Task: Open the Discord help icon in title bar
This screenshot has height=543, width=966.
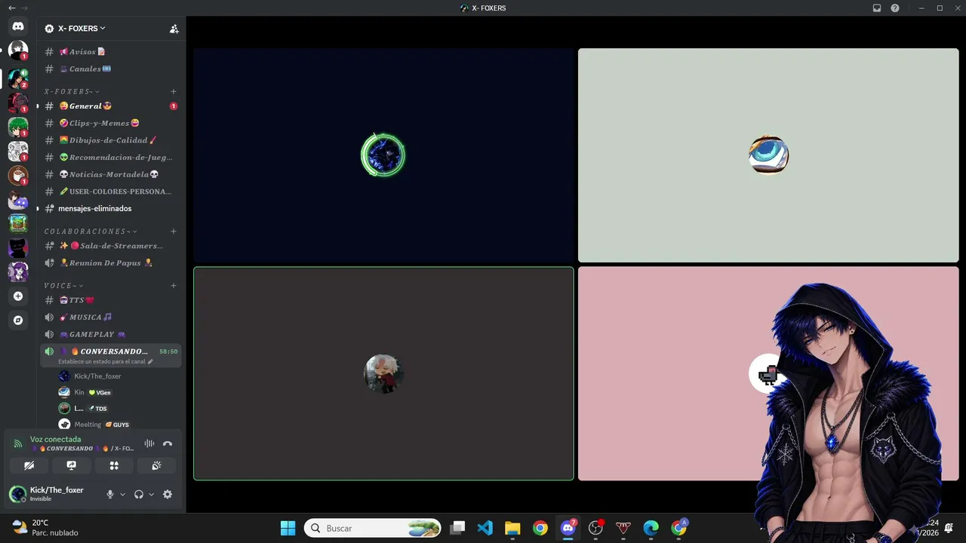Action: pos(895,8)
